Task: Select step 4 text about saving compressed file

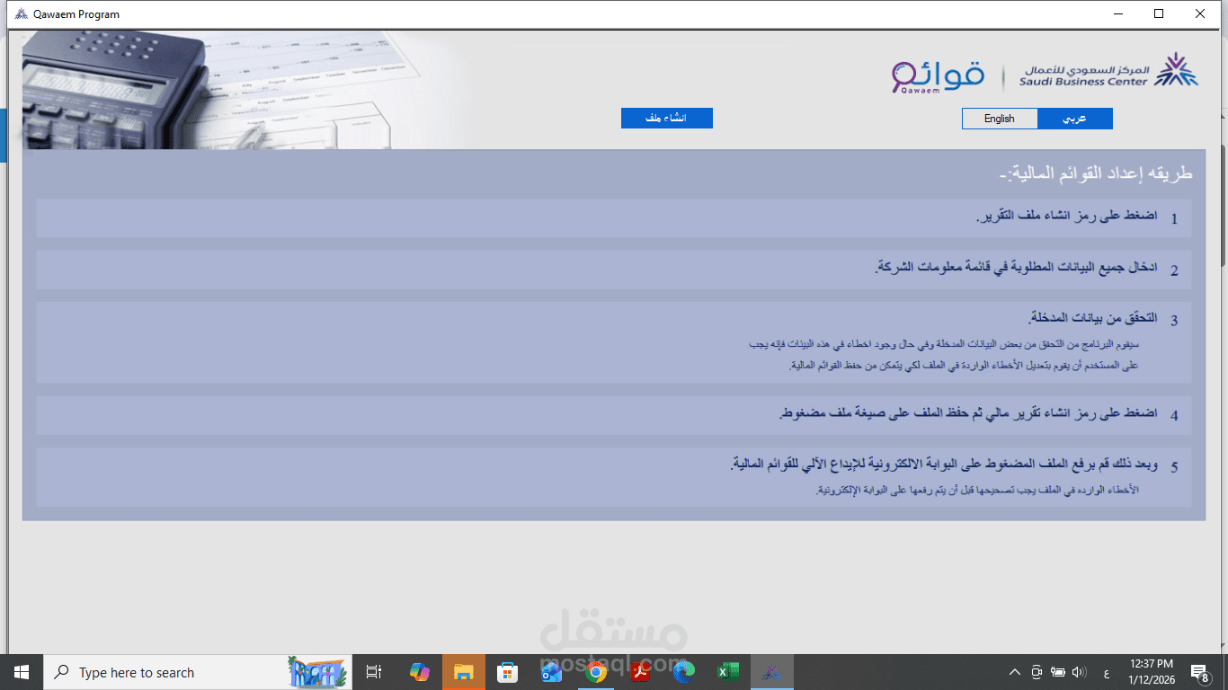Action: tap(968, 413)
